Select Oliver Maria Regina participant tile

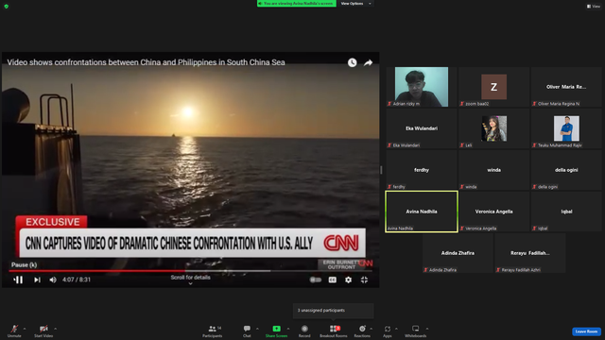click(566, 87)
